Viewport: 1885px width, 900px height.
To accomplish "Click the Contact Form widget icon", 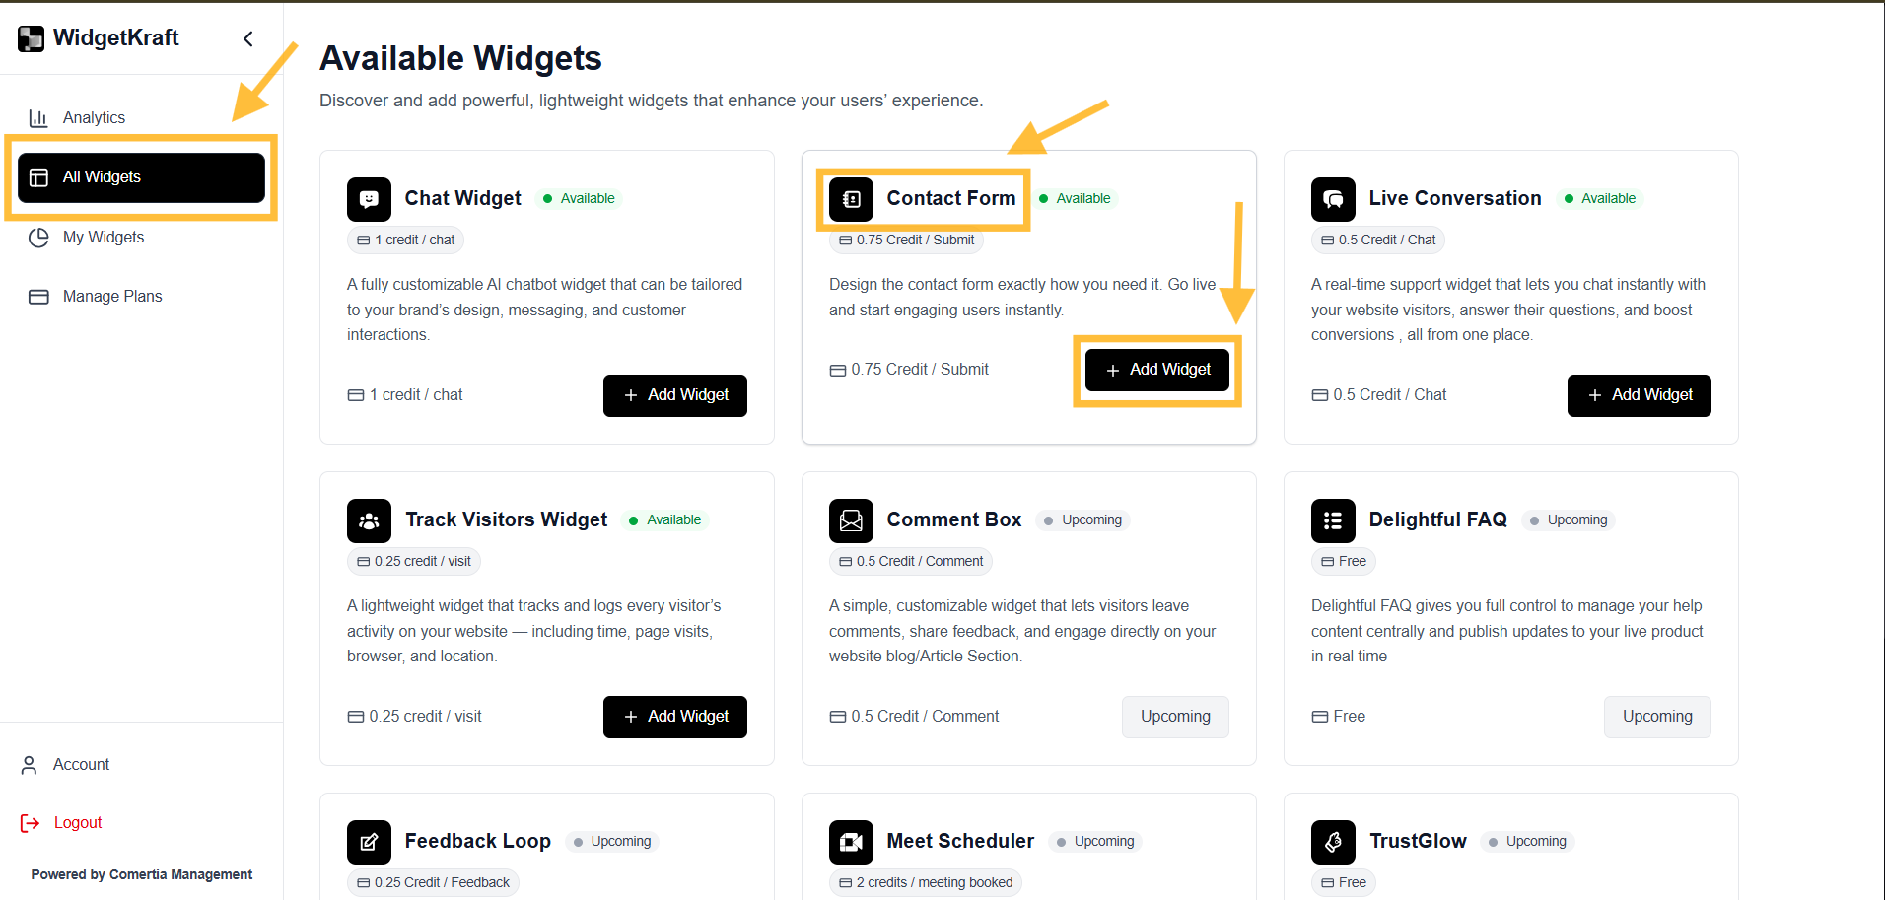I will click(850, 199).
